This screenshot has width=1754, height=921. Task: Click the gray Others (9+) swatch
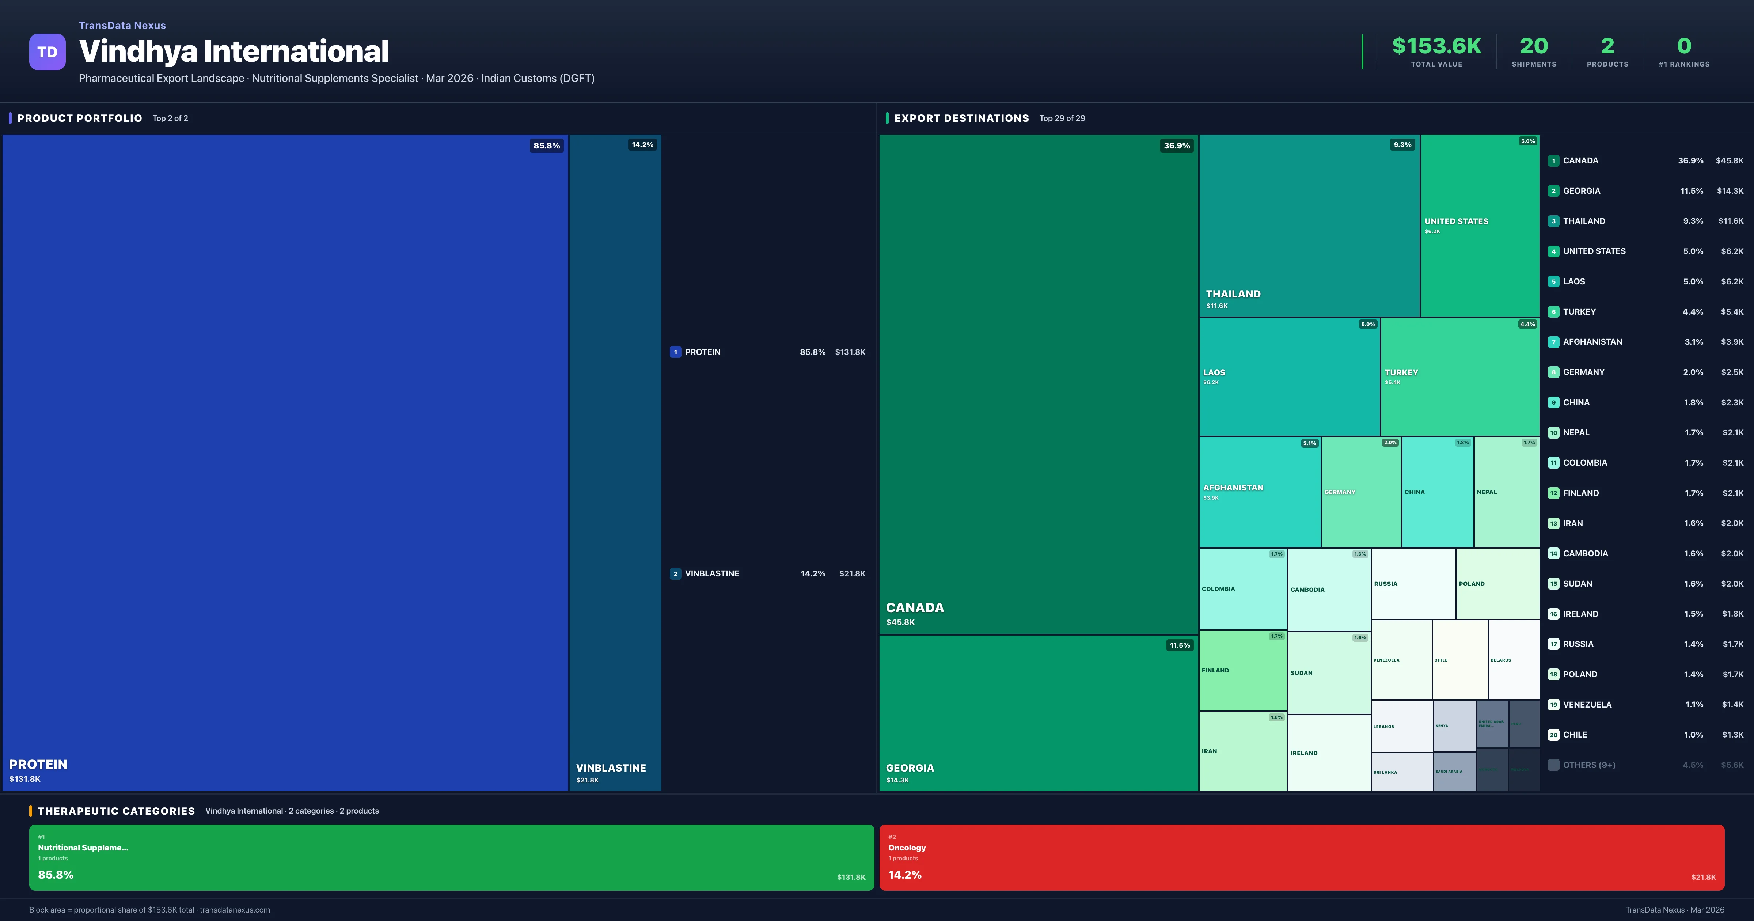coord(1553,765)
